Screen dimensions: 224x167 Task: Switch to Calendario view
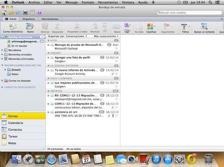[x=23, y=123]
